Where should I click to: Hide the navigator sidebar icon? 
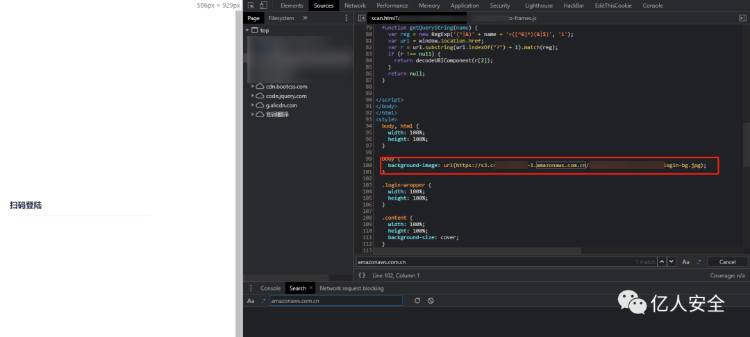click(x=362, y=18)
